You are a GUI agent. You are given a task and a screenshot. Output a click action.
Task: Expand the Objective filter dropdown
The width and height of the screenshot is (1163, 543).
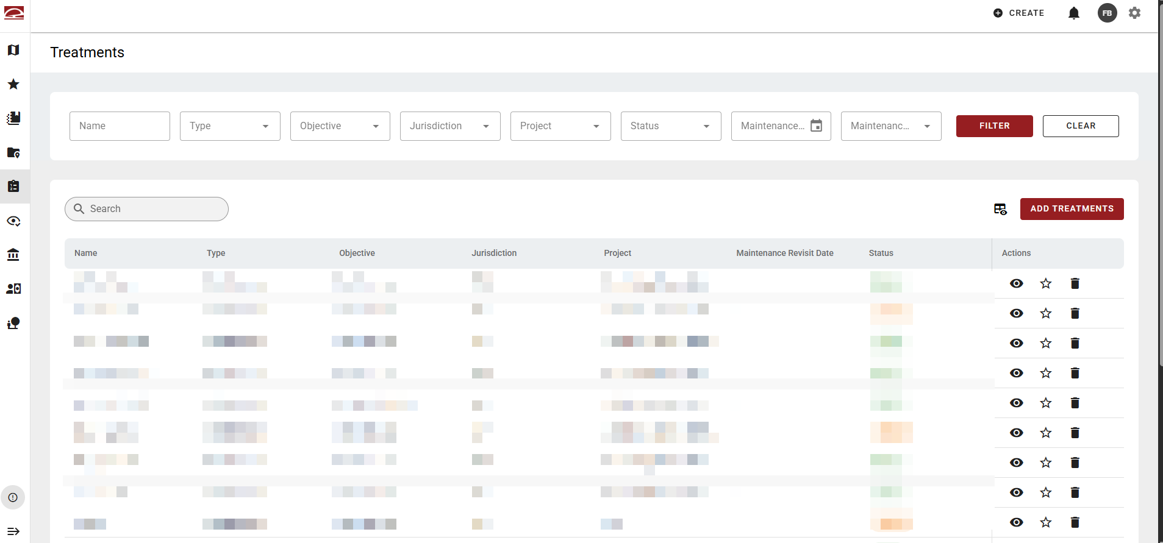340,126
